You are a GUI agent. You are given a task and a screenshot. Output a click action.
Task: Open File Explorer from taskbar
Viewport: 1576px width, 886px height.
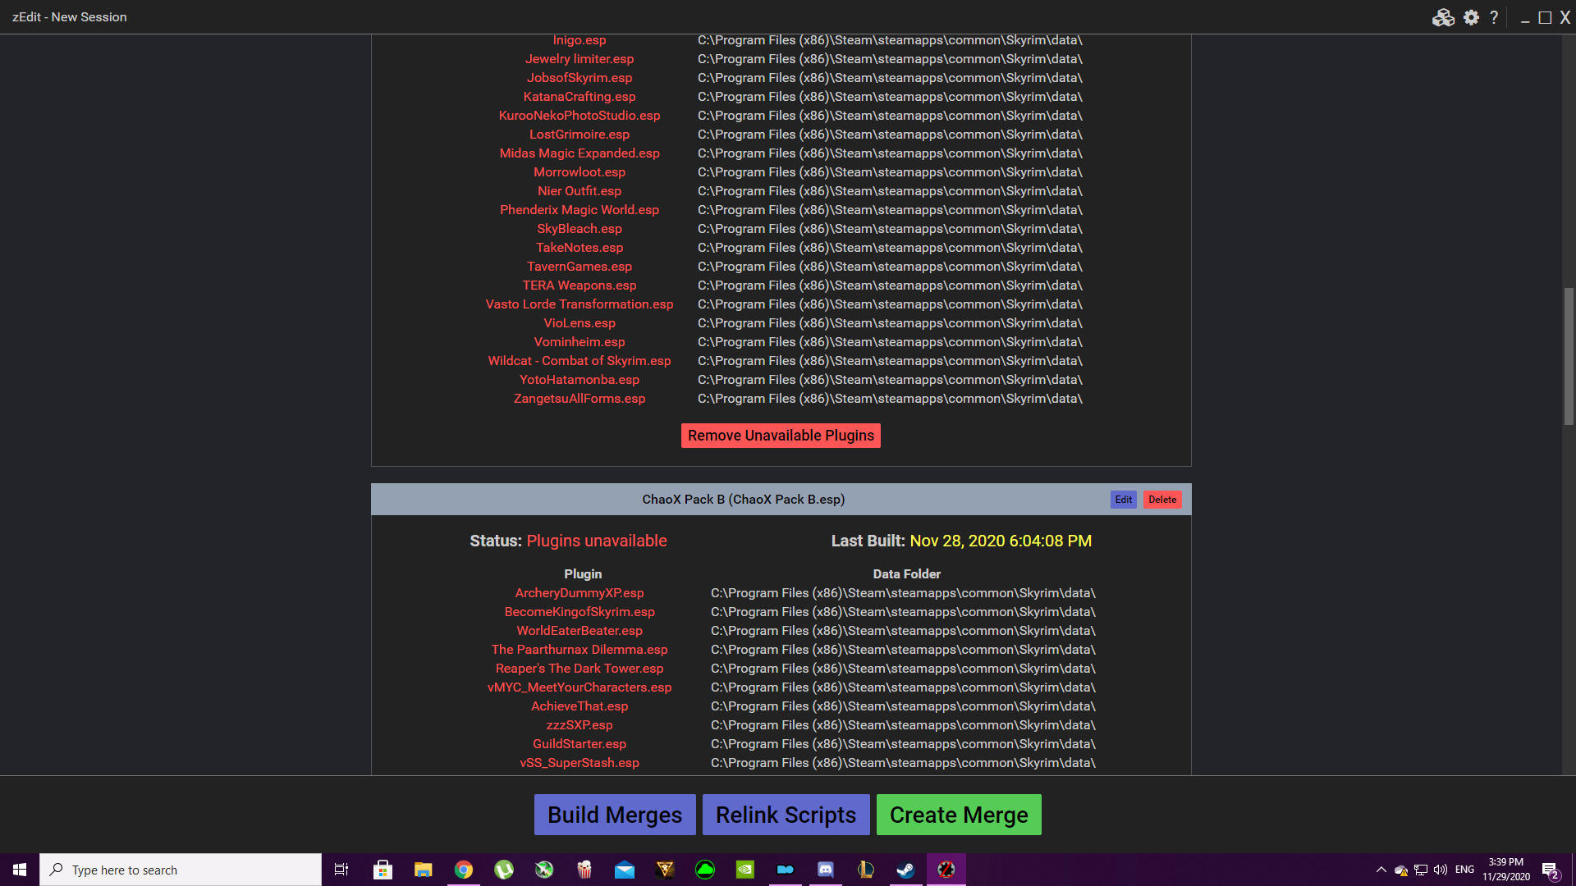pos(423,870)
